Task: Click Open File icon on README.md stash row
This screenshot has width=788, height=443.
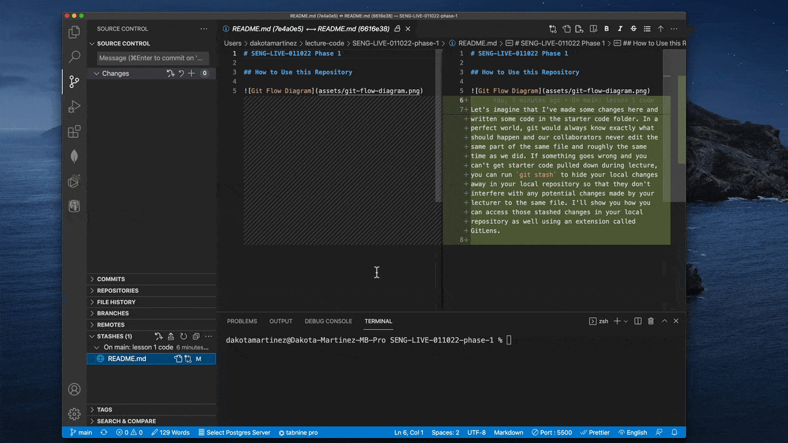Action: 178,359
